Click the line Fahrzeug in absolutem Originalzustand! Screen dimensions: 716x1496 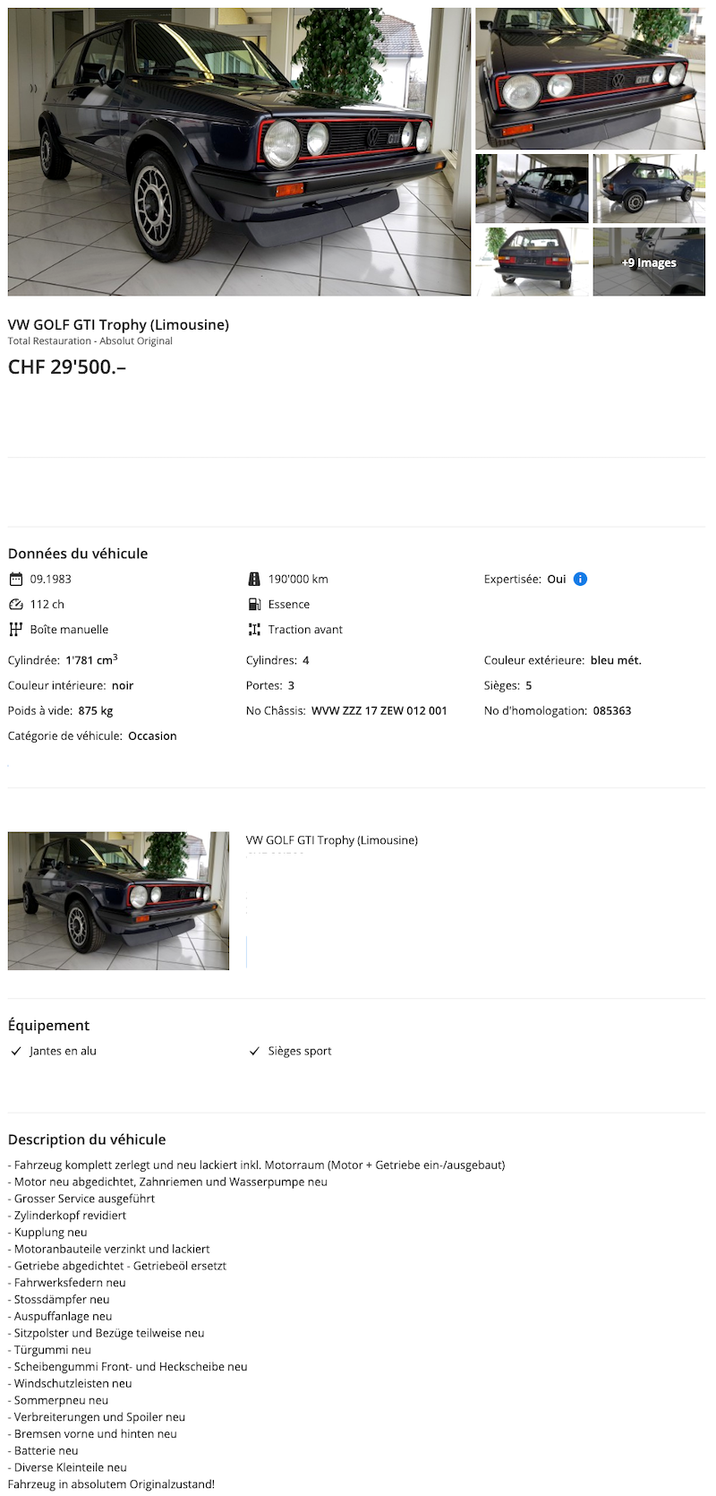[112, 1484]
